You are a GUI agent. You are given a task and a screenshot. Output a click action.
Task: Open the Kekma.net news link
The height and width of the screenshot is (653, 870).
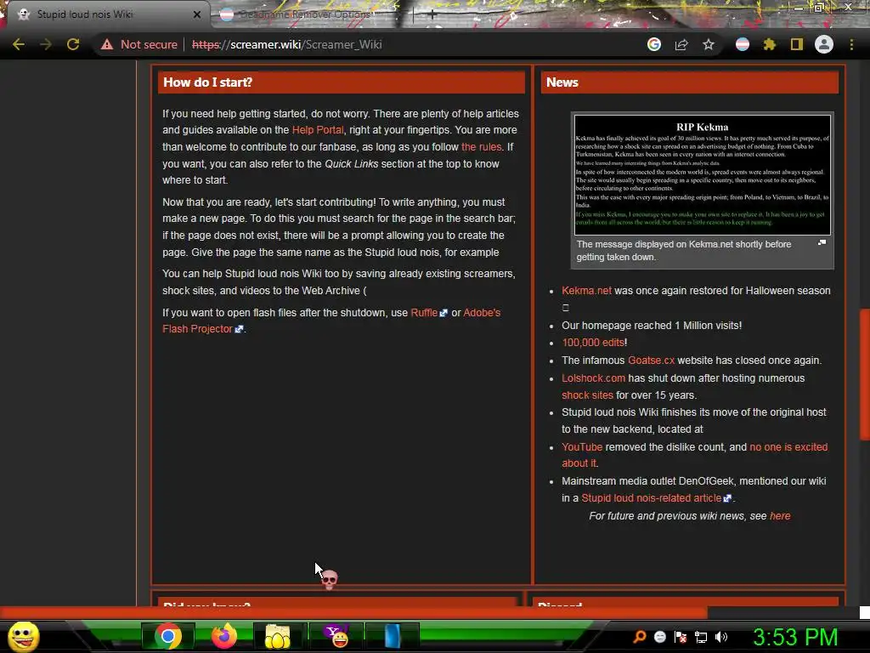pos(586,291)
